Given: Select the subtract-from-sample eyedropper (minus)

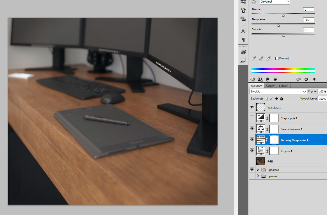Looking at the screenshot, I should (x=268, y=58).
